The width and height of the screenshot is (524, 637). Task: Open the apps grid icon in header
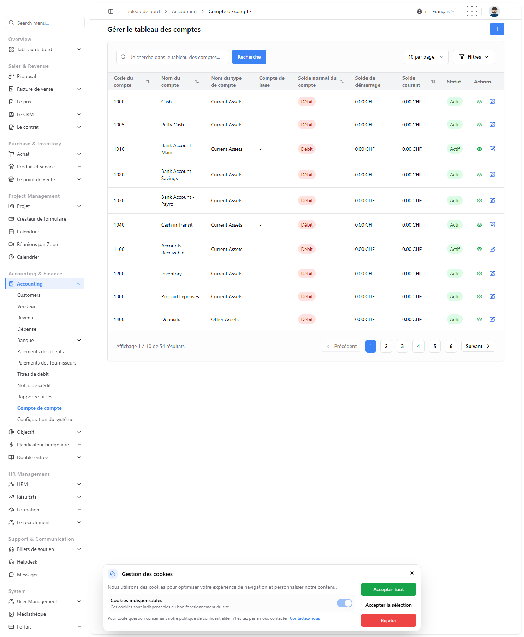click(472, 11)
